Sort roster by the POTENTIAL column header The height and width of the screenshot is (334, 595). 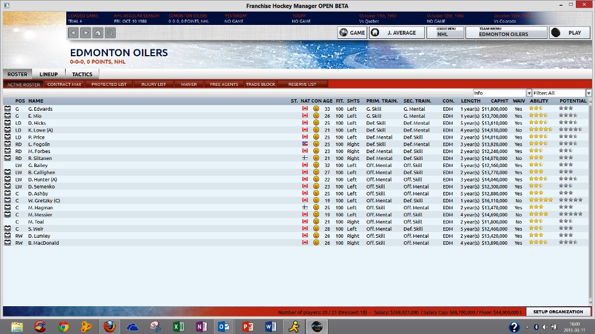click(x=573, y=101)
